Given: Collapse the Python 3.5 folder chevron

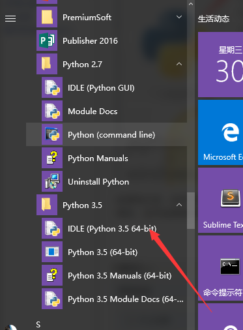Looking at the screenshot, I should [179, 205].
